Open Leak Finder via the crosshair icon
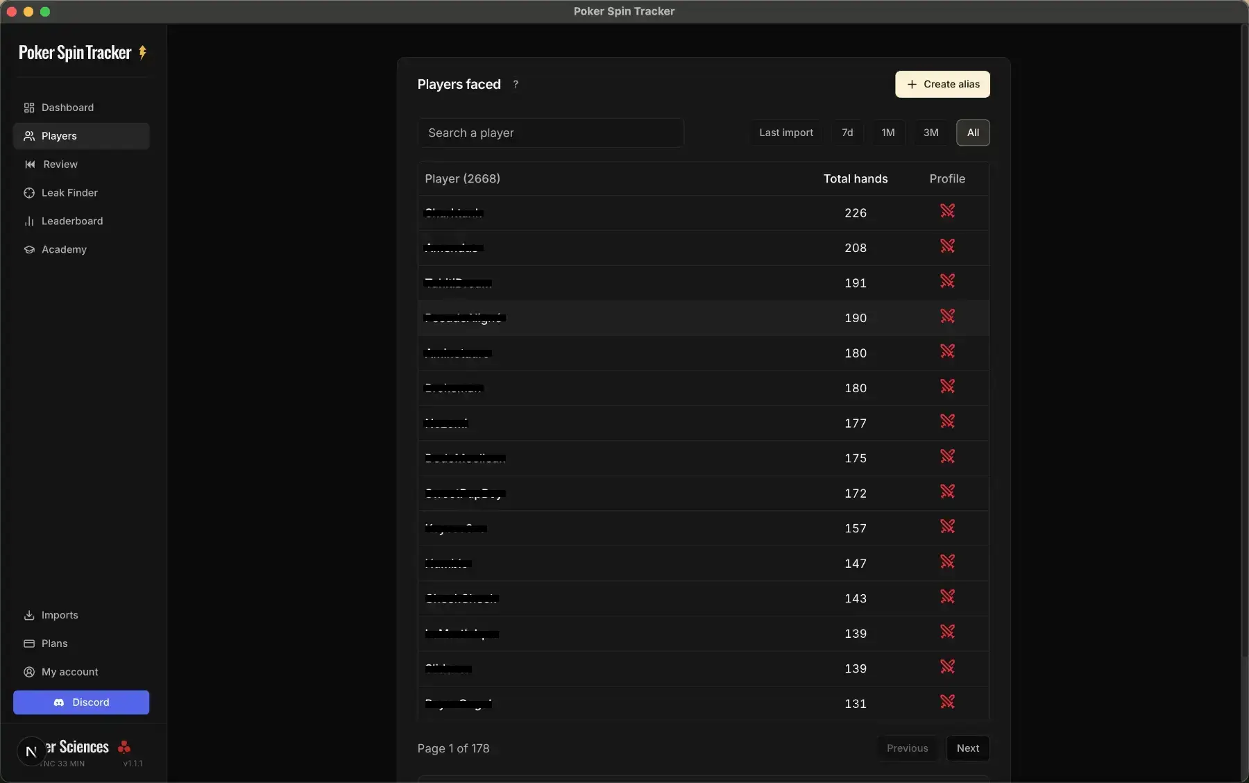Image resolution: width=1249 pixels, height=783 pixels. pos(29,193)
